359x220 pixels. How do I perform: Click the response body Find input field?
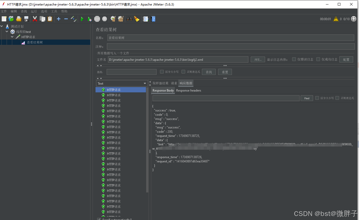pos(226,98)
